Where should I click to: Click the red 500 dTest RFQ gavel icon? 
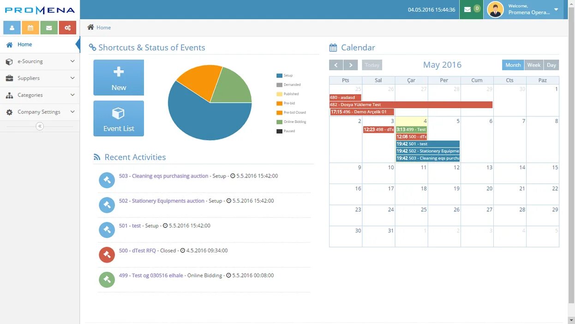[107, 255]
